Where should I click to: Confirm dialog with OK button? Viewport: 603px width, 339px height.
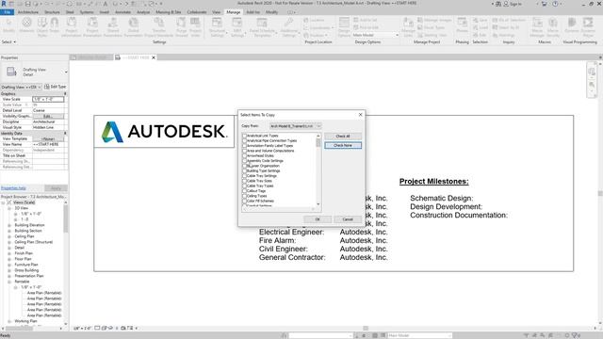[318, 219]
